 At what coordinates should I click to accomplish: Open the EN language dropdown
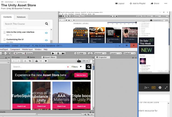[x=85, y=61]
